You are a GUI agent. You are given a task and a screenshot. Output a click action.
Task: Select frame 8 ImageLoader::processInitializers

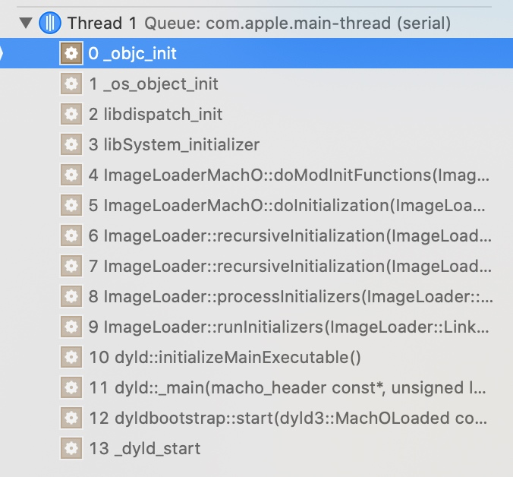click(256, 297)
